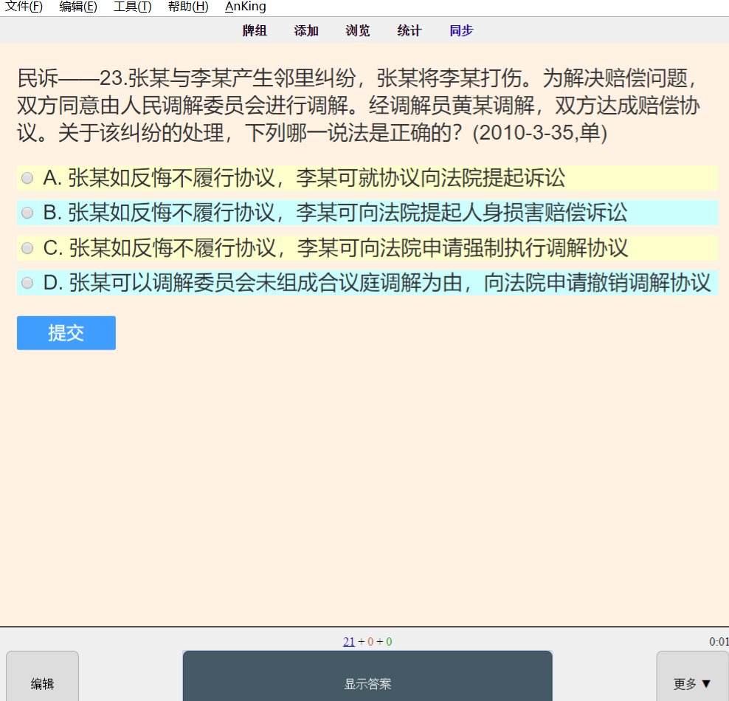Click 显示答案 to reveal the answer
Screen dimensions: 729x701
(x=367, y=677)
